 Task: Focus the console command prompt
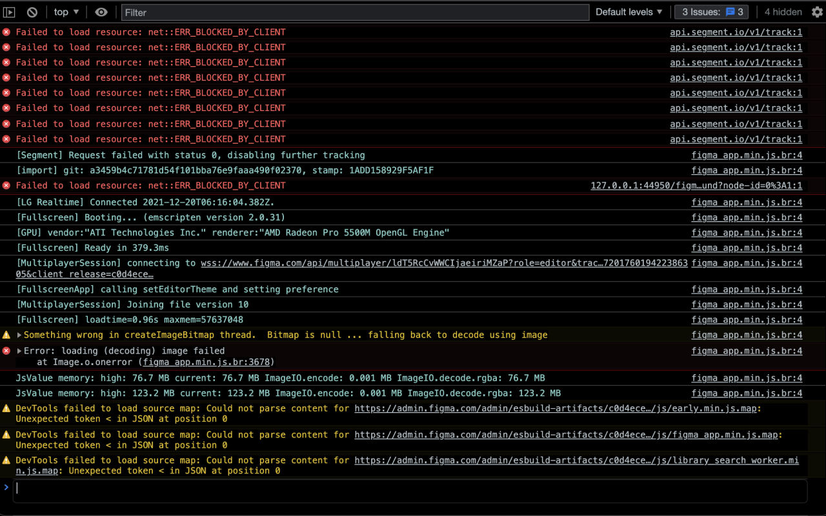click(258, 488)
